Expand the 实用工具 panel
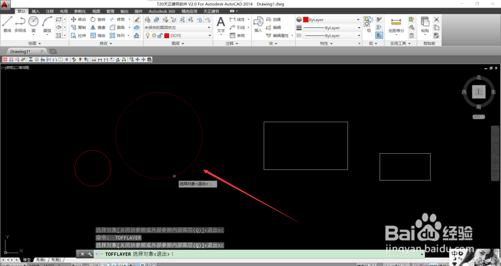Image resolution: width=501 pixels, height=266 pixels. click(x=400, y=43)
